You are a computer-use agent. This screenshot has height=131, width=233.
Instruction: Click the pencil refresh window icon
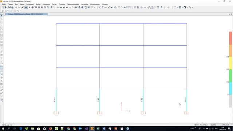[x=23, y=7]
